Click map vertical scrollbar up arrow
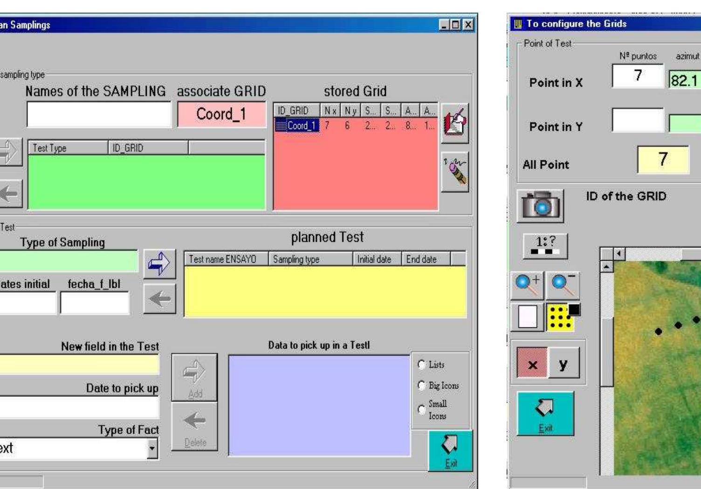The image size is (701, 489). (x=606, y=267)
